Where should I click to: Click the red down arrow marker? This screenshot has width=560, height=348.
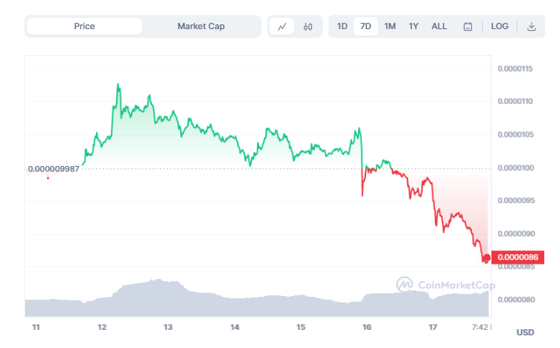coord(48,178)
